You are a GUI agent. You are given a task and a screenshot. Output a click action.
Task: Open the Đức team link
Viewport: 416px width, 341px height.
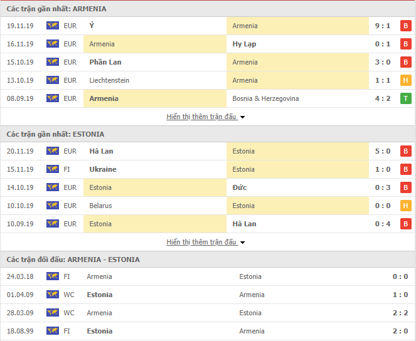tap(240, 187)
